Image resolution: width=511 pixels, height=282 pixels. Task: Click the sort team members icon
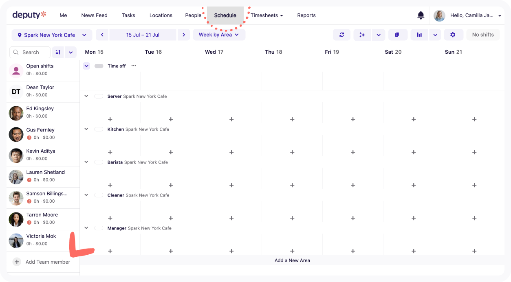[58, 52]
